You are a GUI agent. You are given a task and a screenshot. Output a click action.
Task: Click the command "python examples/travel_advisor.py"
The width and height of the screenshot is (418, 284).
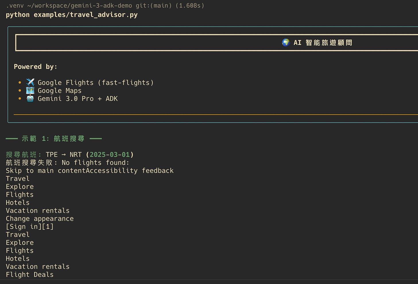pos(72,15)
